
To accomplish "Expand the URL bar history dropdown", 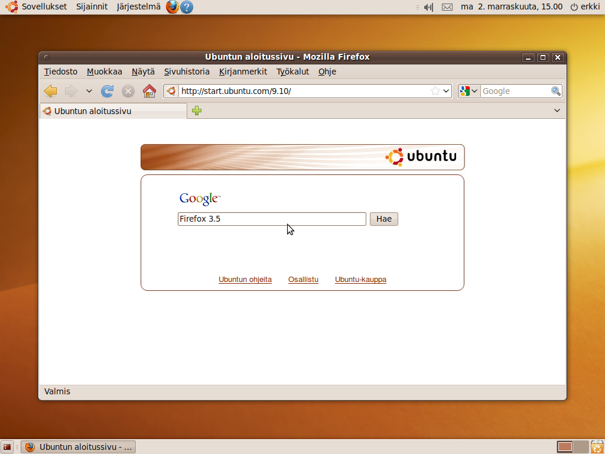I will point(446,91).
